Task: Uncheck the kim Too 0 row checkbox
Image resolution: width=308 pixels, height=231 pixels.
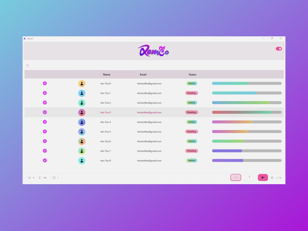Action: (45, 83)
